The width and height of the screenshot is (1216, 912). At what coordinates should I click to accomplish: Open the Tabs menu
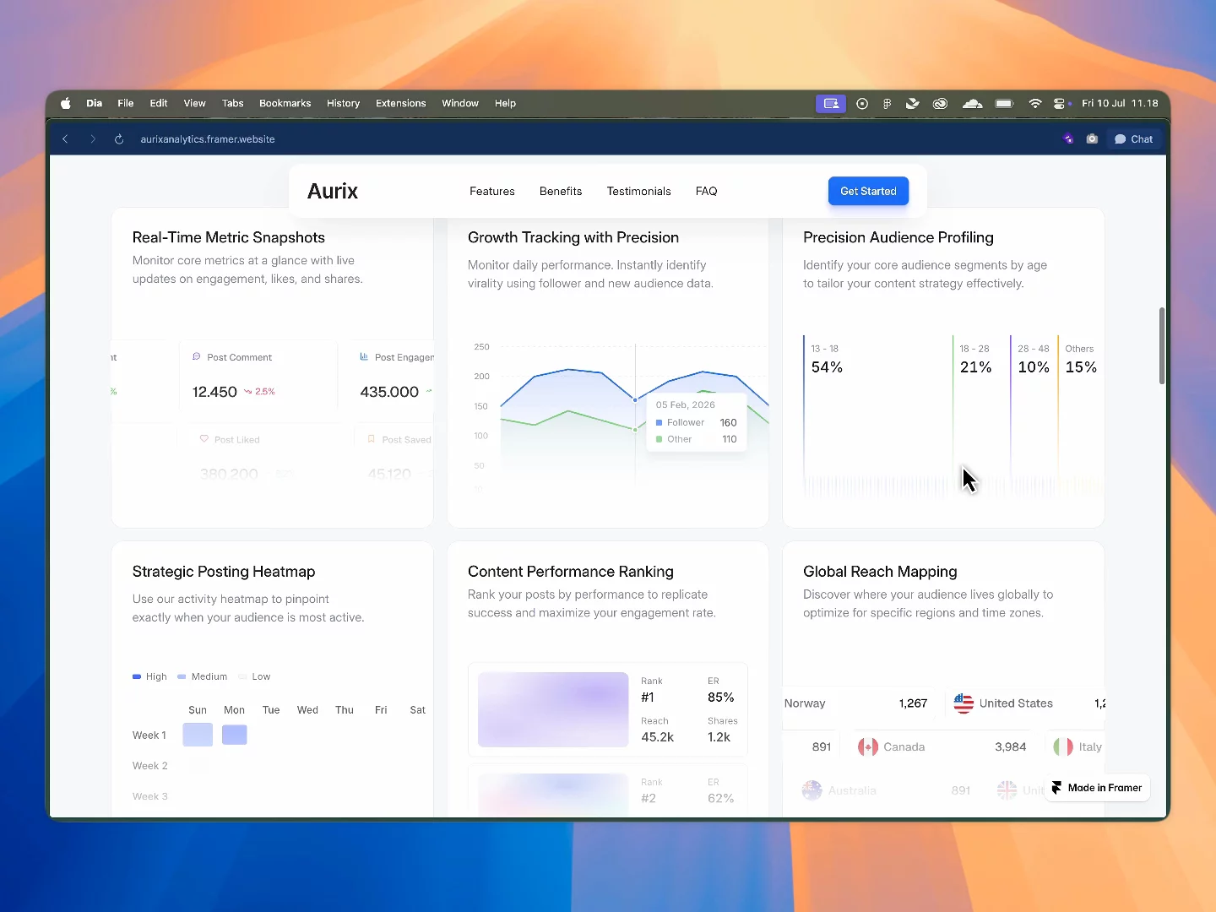[233, 103]
